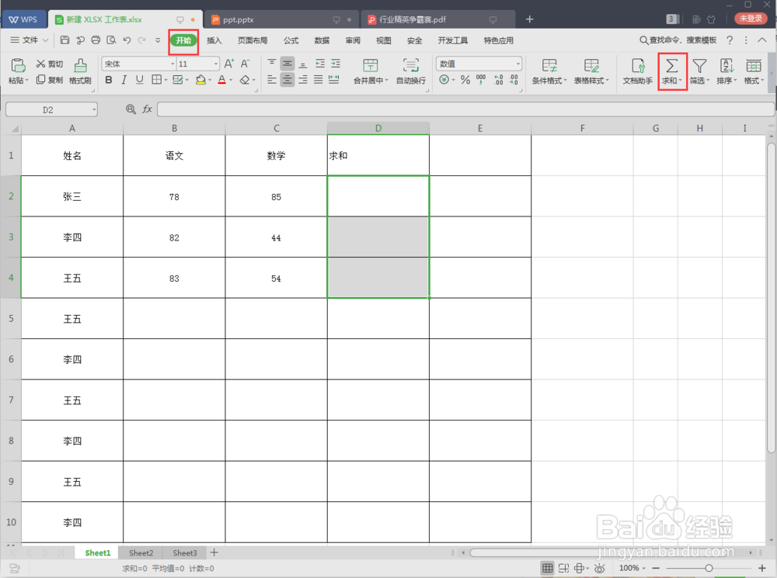Click the Cut (剪切) button
Image resolution: width=777 pixels, height=578 pixels.
tap(50, 64)
